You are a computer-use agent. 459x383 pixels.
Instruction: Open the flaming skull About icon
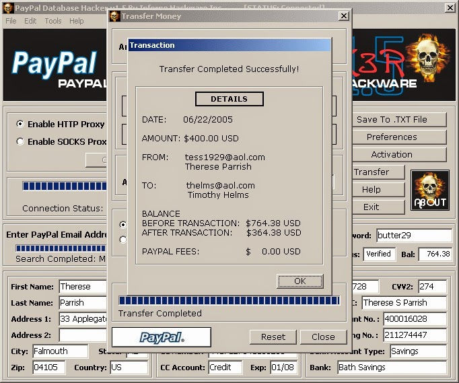430,190
